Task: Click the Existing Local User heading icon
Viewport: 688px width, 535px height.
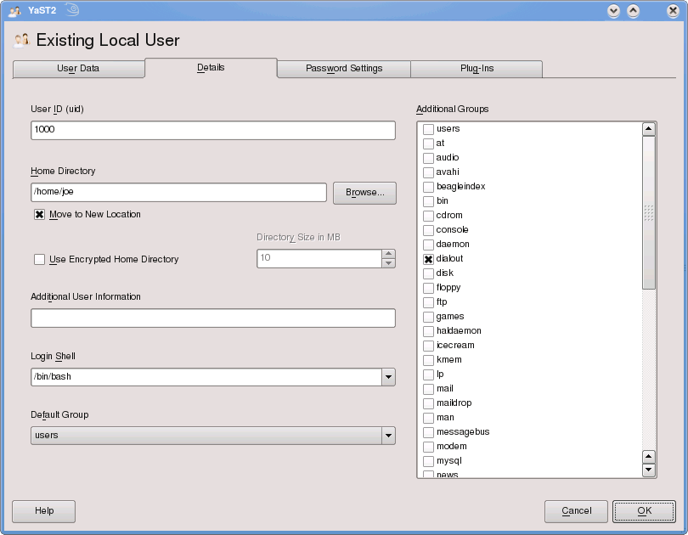Action: point(21,40)
